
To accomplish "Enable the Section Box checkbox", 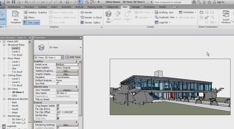I will (x=58, y=115).
